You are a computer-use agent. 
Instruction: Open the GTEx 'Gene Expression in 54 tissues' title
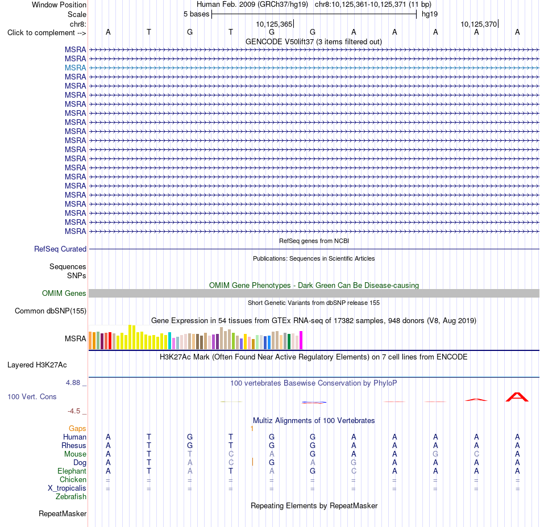pos(314,321)
